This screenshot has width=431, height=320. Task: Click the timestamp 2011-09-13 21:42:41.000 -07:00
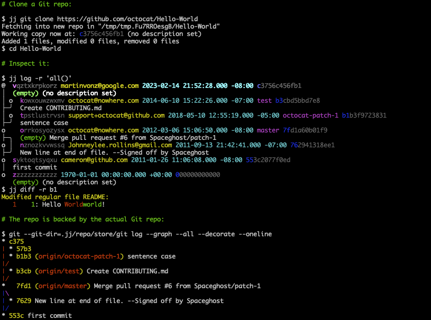[x=231, y=145]
